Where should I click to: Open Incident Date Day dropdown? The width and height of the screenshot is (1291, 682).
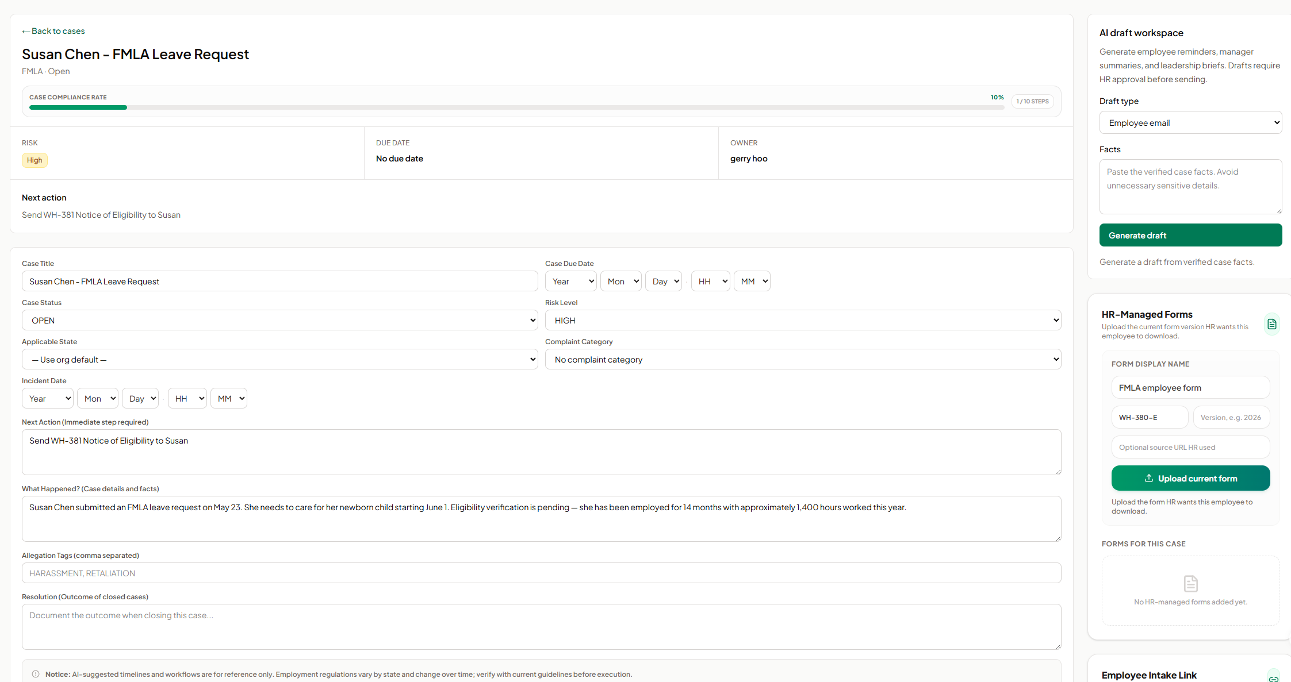pyautogui.click(x=140, y=398)
